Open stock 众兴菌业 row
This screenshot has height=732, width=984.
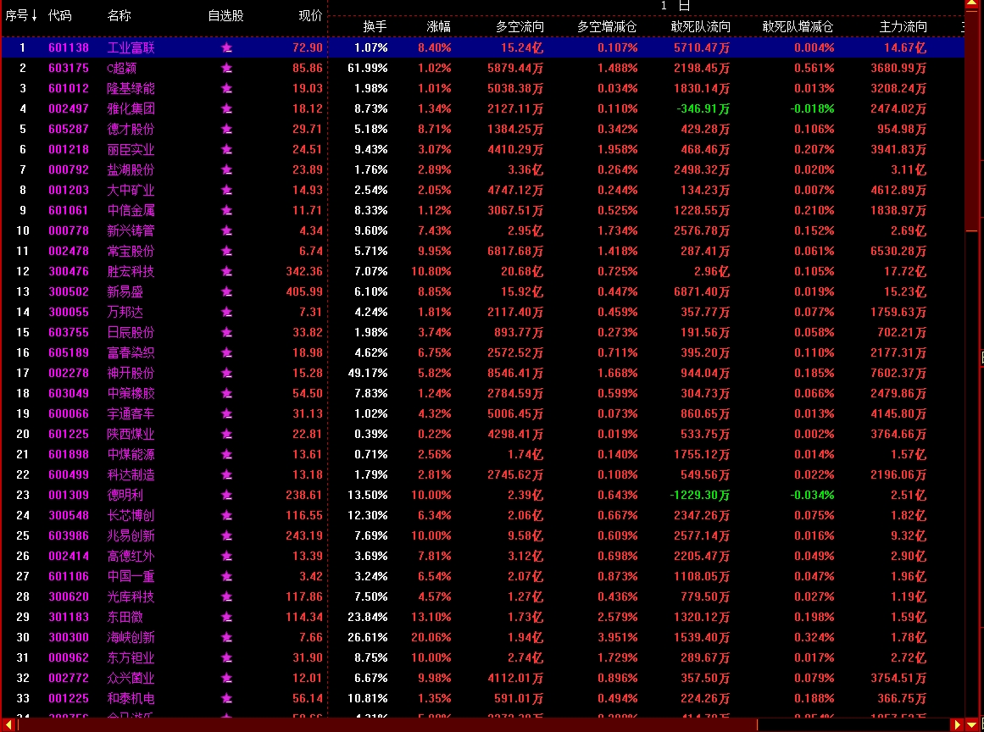[x=482, y=678]
